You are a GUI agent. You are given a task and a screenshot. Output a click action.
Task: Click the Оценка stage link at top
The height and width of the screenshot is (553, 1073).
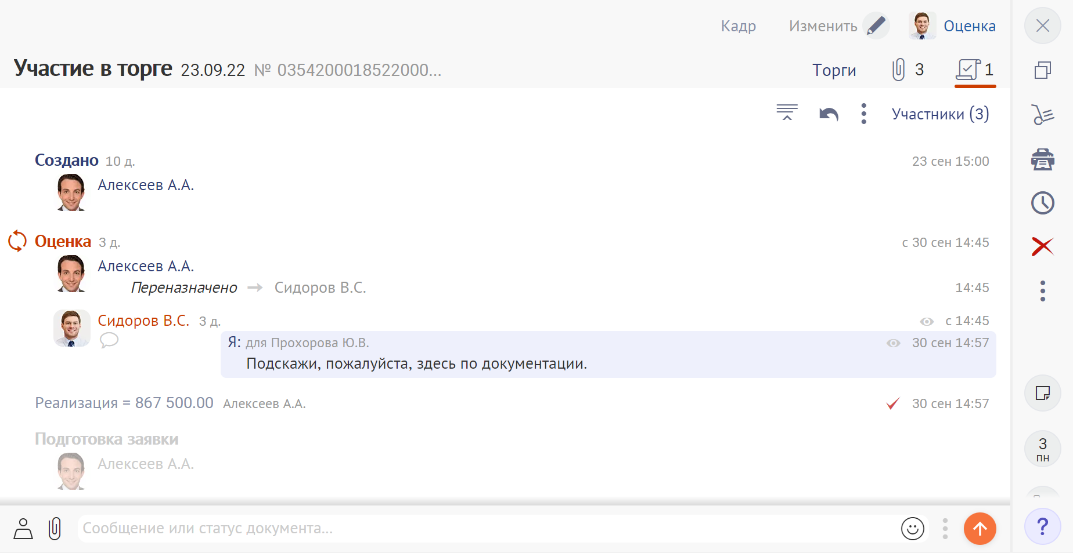click(969, 26)
